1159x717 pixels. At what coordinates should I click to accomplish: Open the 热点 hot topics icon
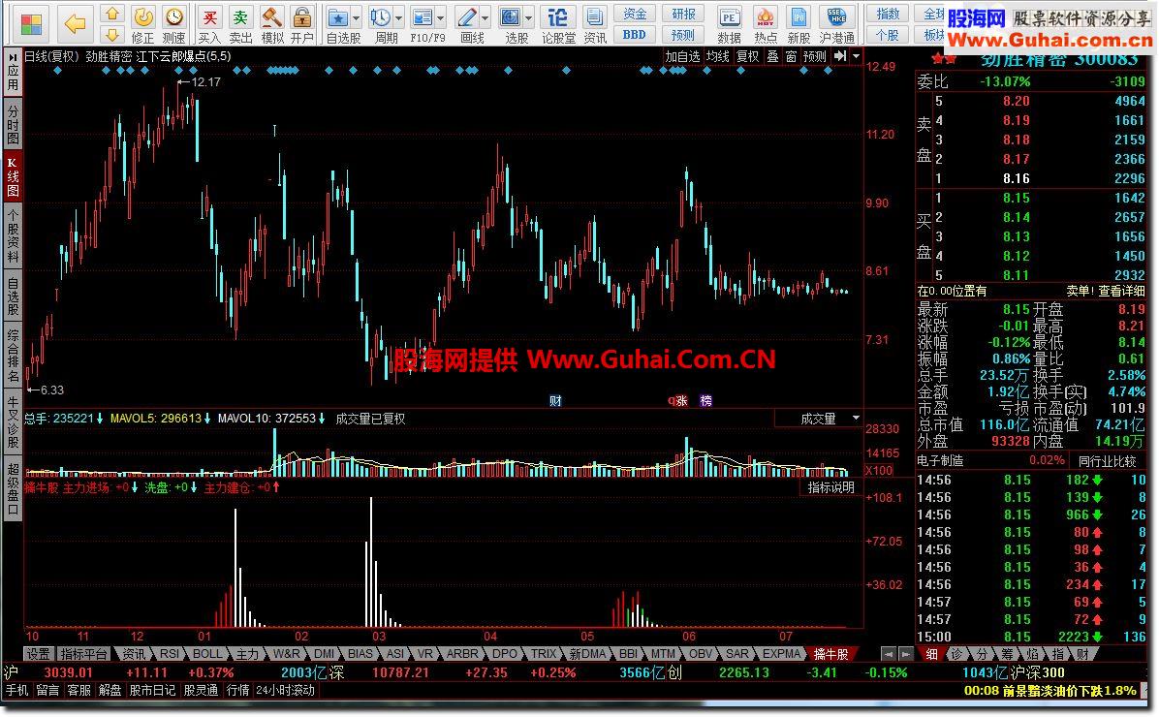tap(765, 23)
